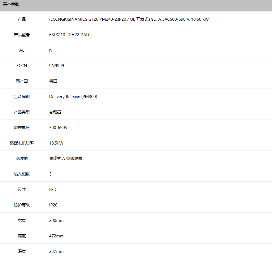Image resolution: width=272 pixels, height=260 pixels.
Task: Click the 原产国 label
Action: coord(22,81)
